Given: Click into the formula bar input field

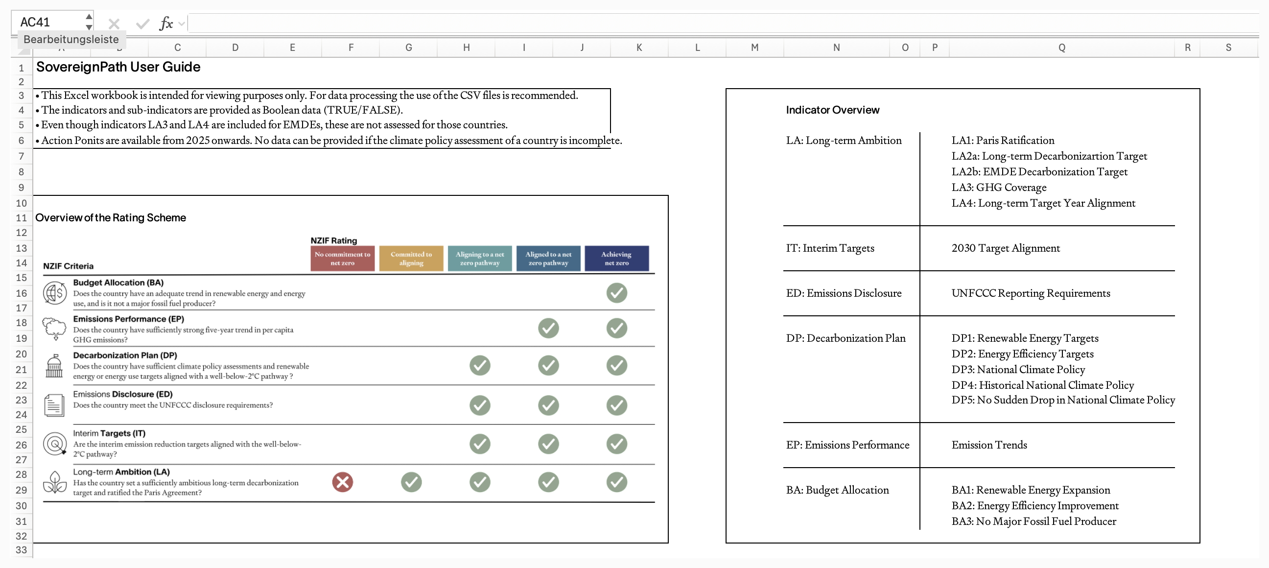Looking at the screenshot, I should tap(723, 23).
